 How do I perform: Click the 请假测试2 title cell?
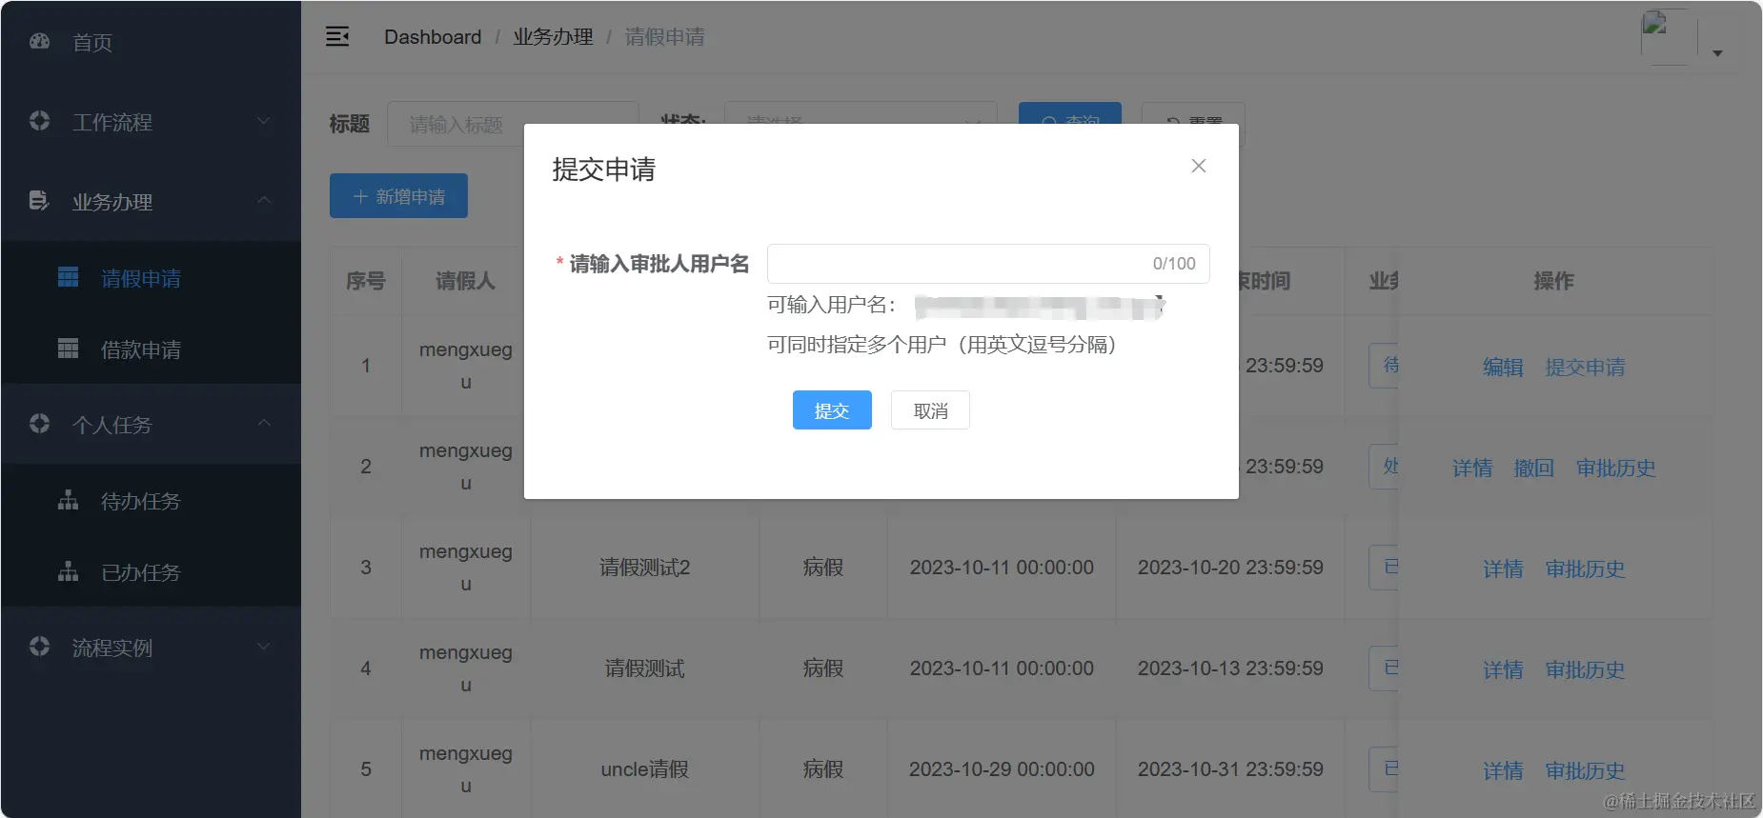645,568
